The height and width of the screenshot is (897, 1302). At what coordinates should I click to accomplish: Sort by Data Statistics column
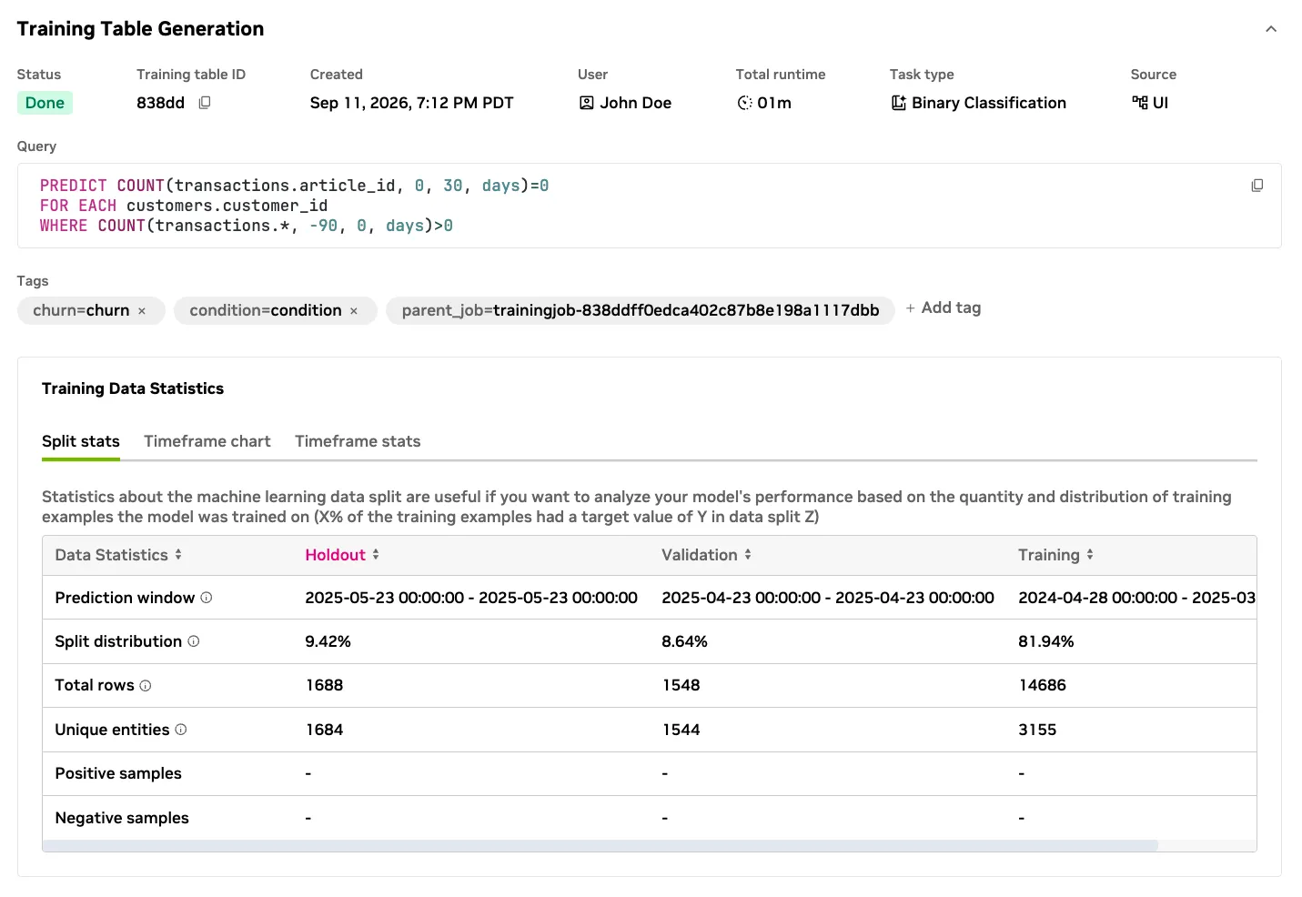tap(178, 555)
